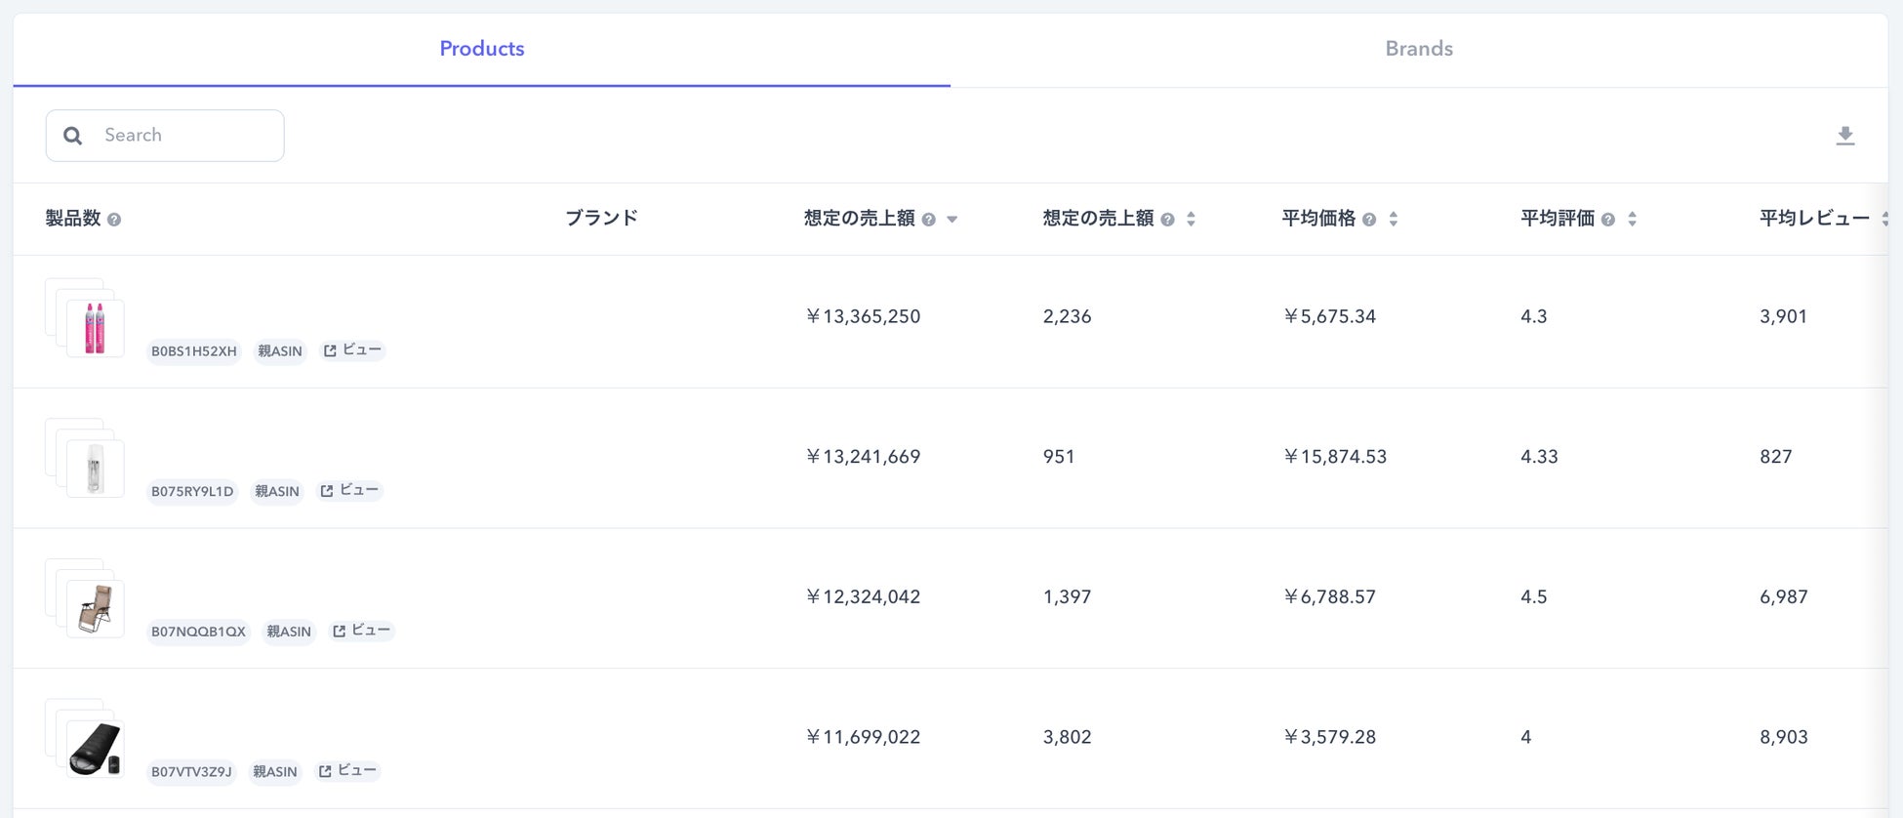Screen dimensions: 1903x818
Task: Open the black sleeping bag thumbnail
Action: point(95,749)
